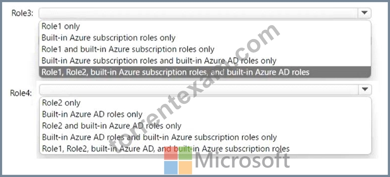
Task: Select 'Role1 and built-in Azure subscription roles only'
Action: pyautogui.click(x=128, y=49)
